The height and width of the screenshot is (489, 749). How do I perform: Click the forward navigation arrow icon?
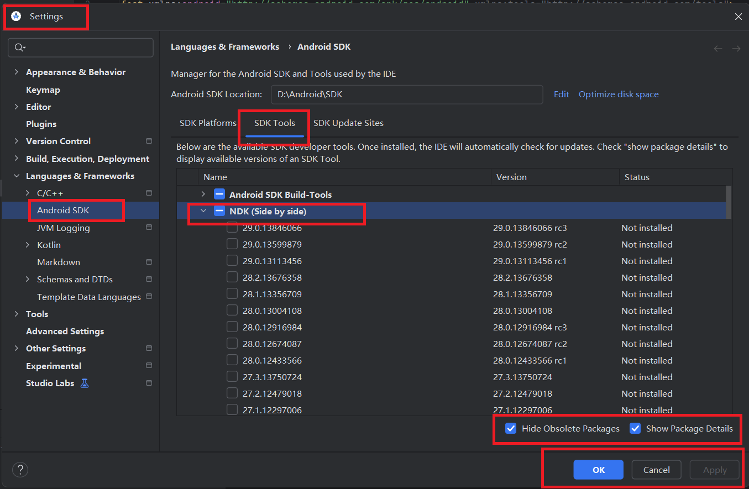pyautogui.click(x=736, y=49)
